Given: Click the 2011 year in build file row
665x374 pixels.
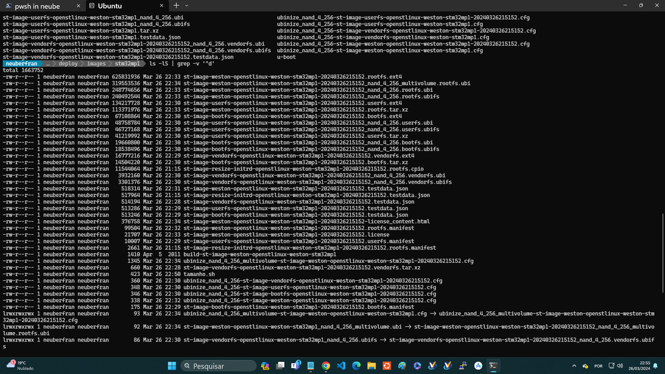Looking at the screenshot, I should tap(174, 254).
